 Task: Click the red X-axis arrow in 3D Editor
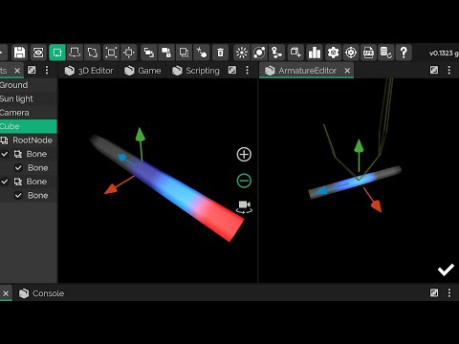[x=112, y=189]
